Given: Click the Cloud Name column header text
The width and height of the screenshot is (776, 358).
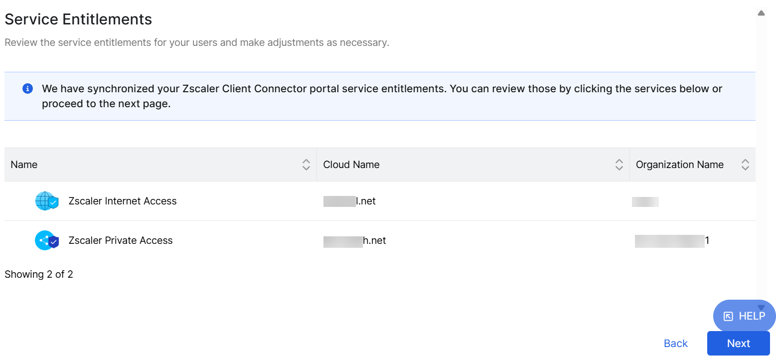Looking at the screenshot, I should coord(351,165).
